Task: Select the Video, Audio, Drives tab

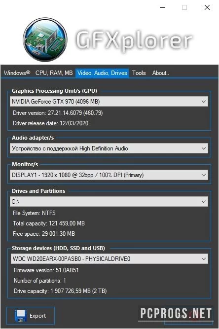Action: pyautogui.click(x=102, y=73)
